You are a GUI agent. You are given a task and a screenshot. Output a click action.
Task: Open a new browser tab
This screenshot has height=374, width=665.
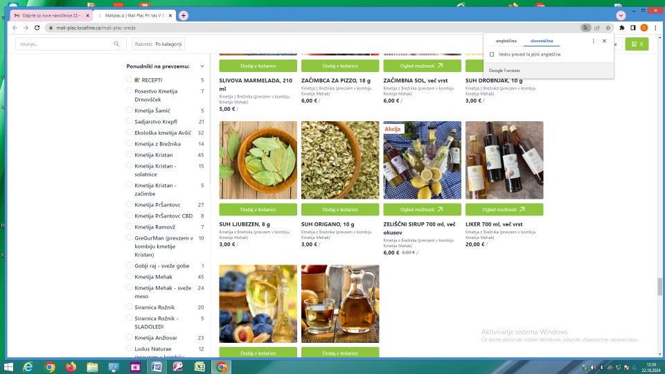coord(183,15)
